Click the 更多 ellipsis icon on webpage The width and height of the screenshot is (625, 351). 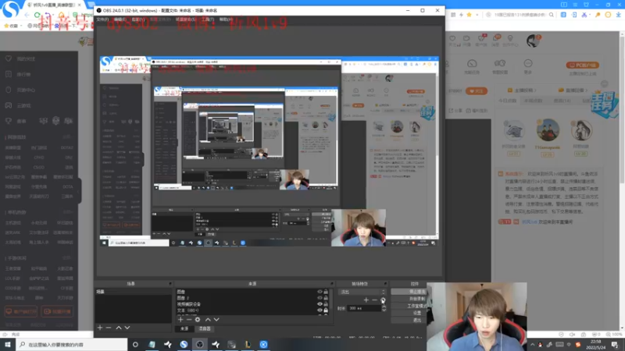click(x=528, y=64)
